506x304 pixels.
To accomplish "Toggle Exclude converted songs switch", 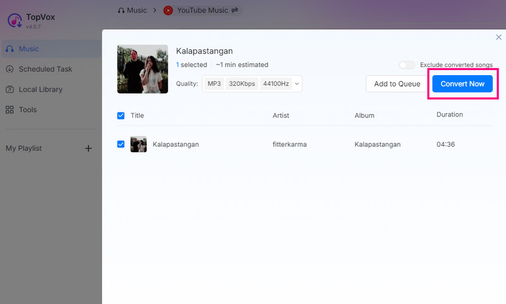I will pyautogui.click(x=407, y=65).
